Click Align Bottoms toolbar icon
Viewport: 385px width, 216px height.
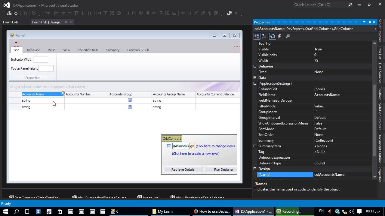(90, 13)
